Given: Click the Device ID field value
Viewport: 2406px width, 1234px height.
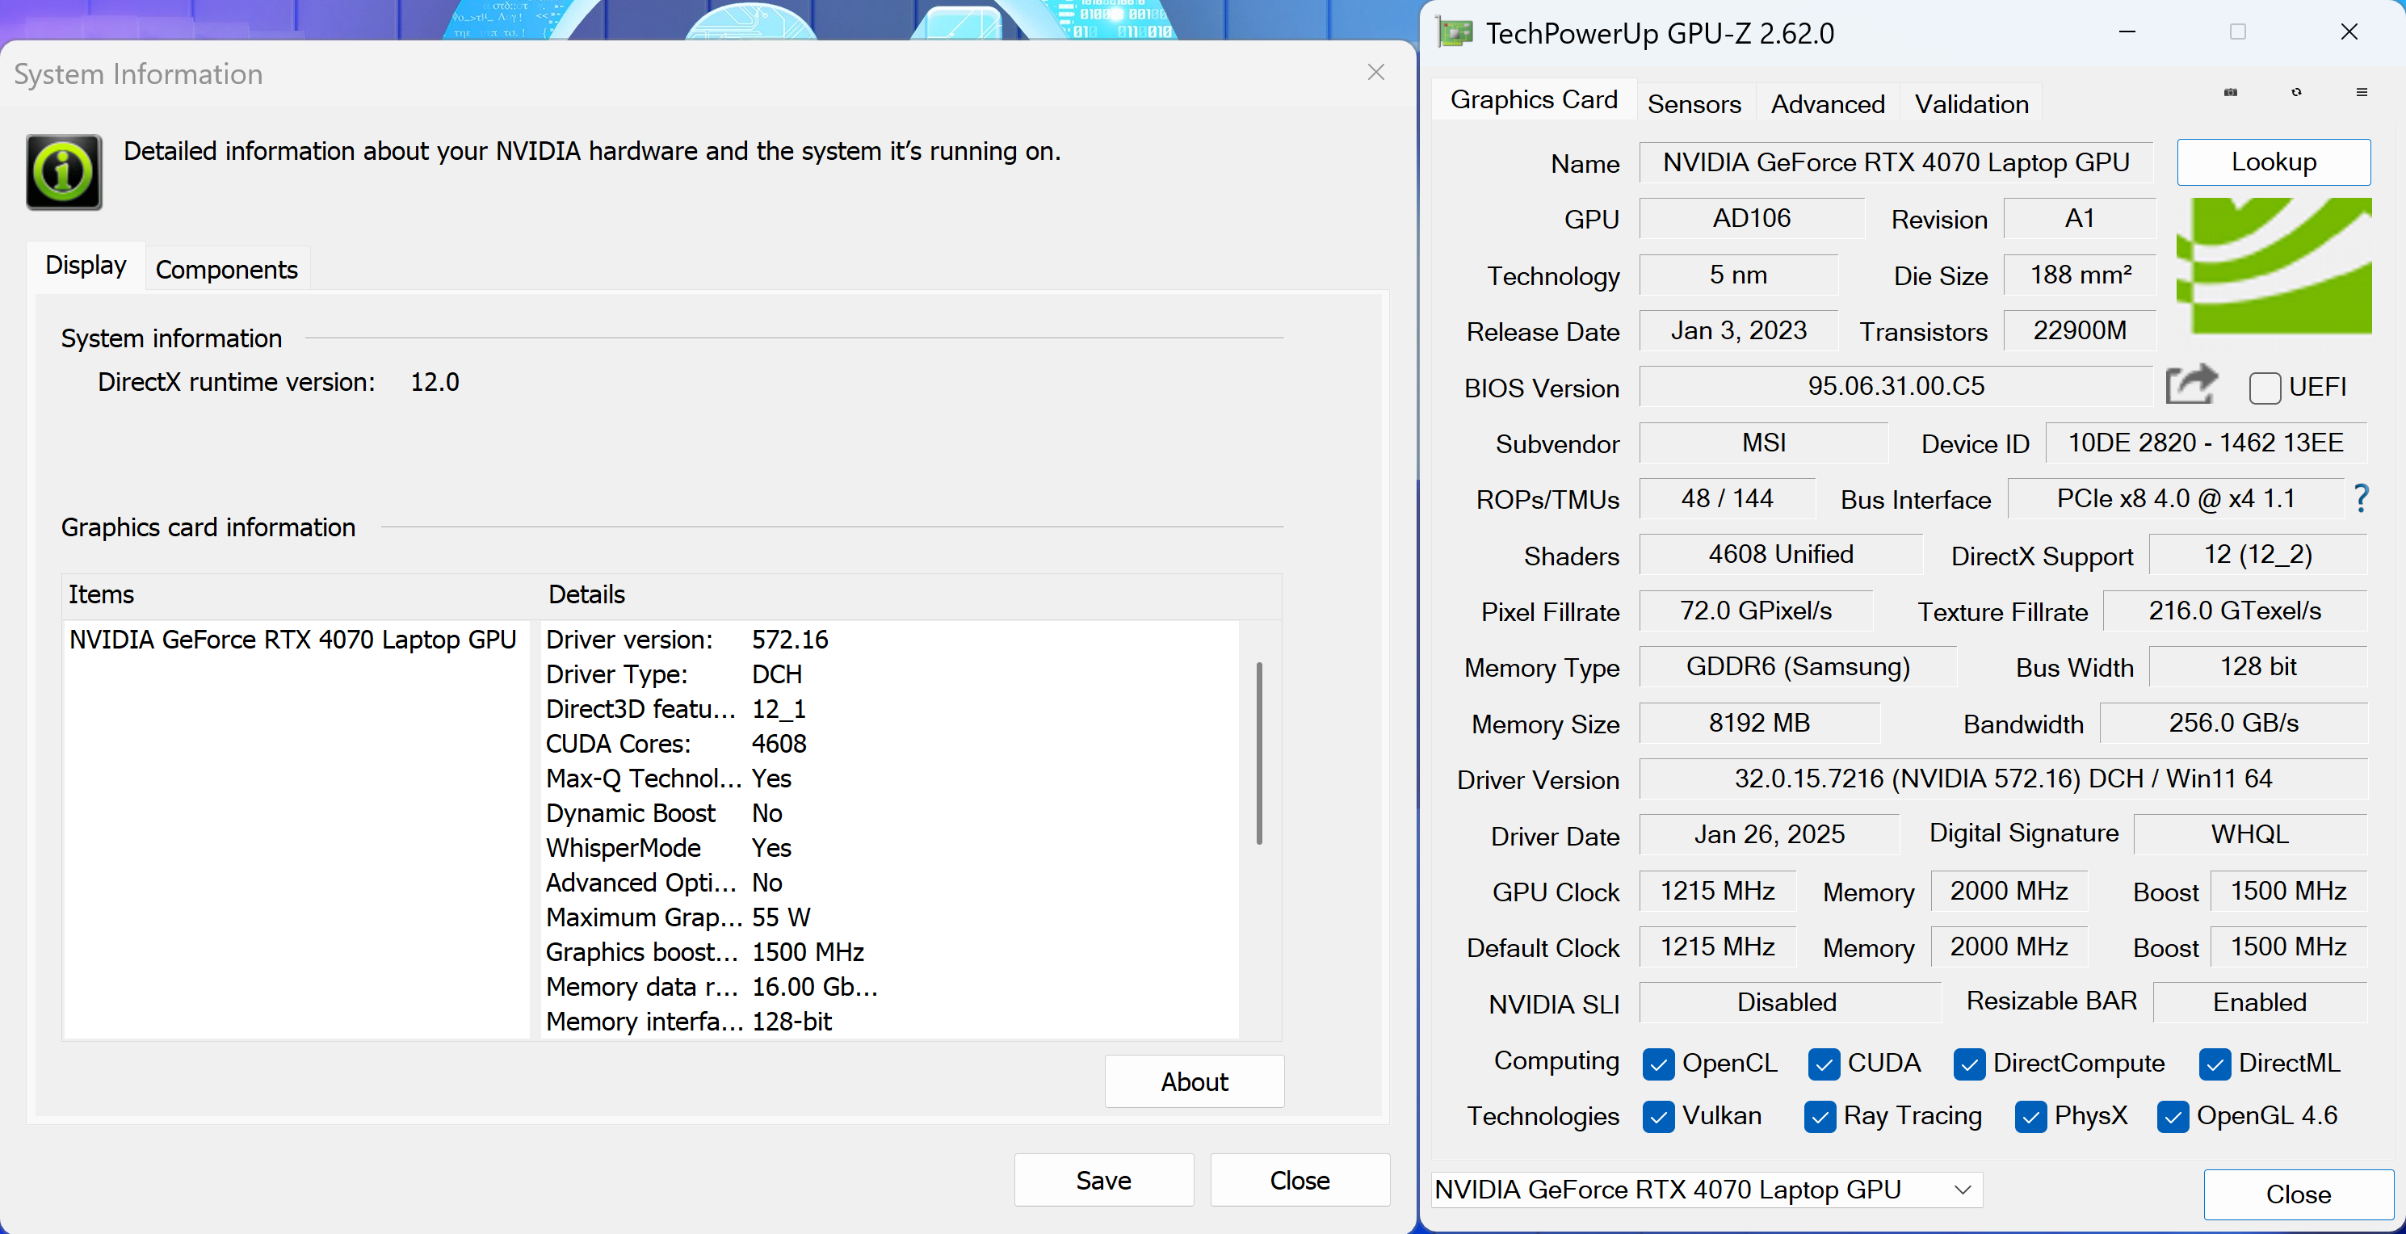Looking at the screenshot, I should point(2205,443).
